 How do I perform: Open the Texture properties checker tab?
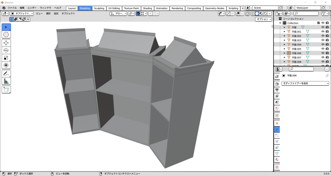[x=277, y=167]
